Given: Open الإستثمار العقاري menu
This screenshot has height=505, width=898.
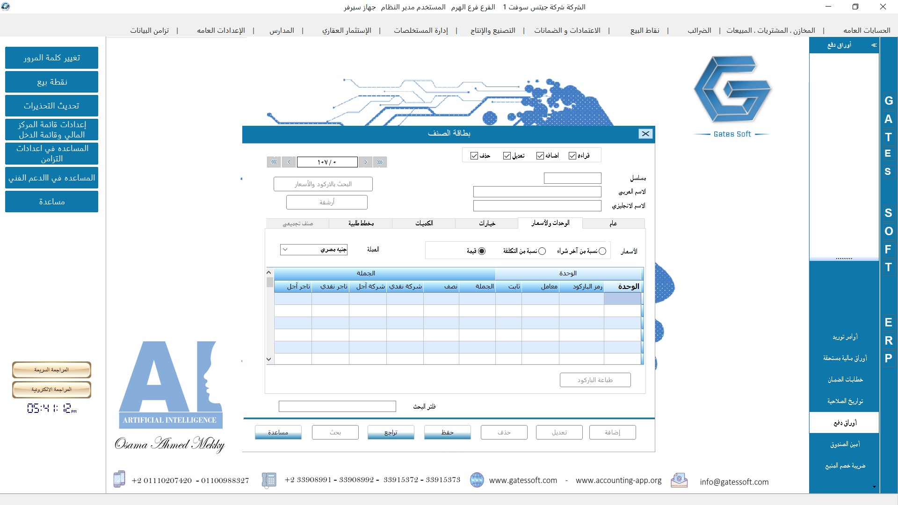Looking at the screenshot, I should pyautogui.click(x=347, y=30).
